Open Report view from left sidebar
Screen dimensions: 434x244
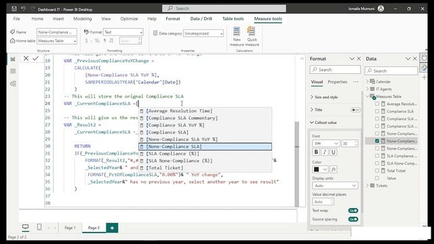[13, 59]
